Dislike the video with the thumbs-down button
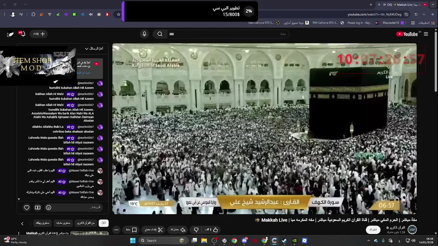 point(196,230)
